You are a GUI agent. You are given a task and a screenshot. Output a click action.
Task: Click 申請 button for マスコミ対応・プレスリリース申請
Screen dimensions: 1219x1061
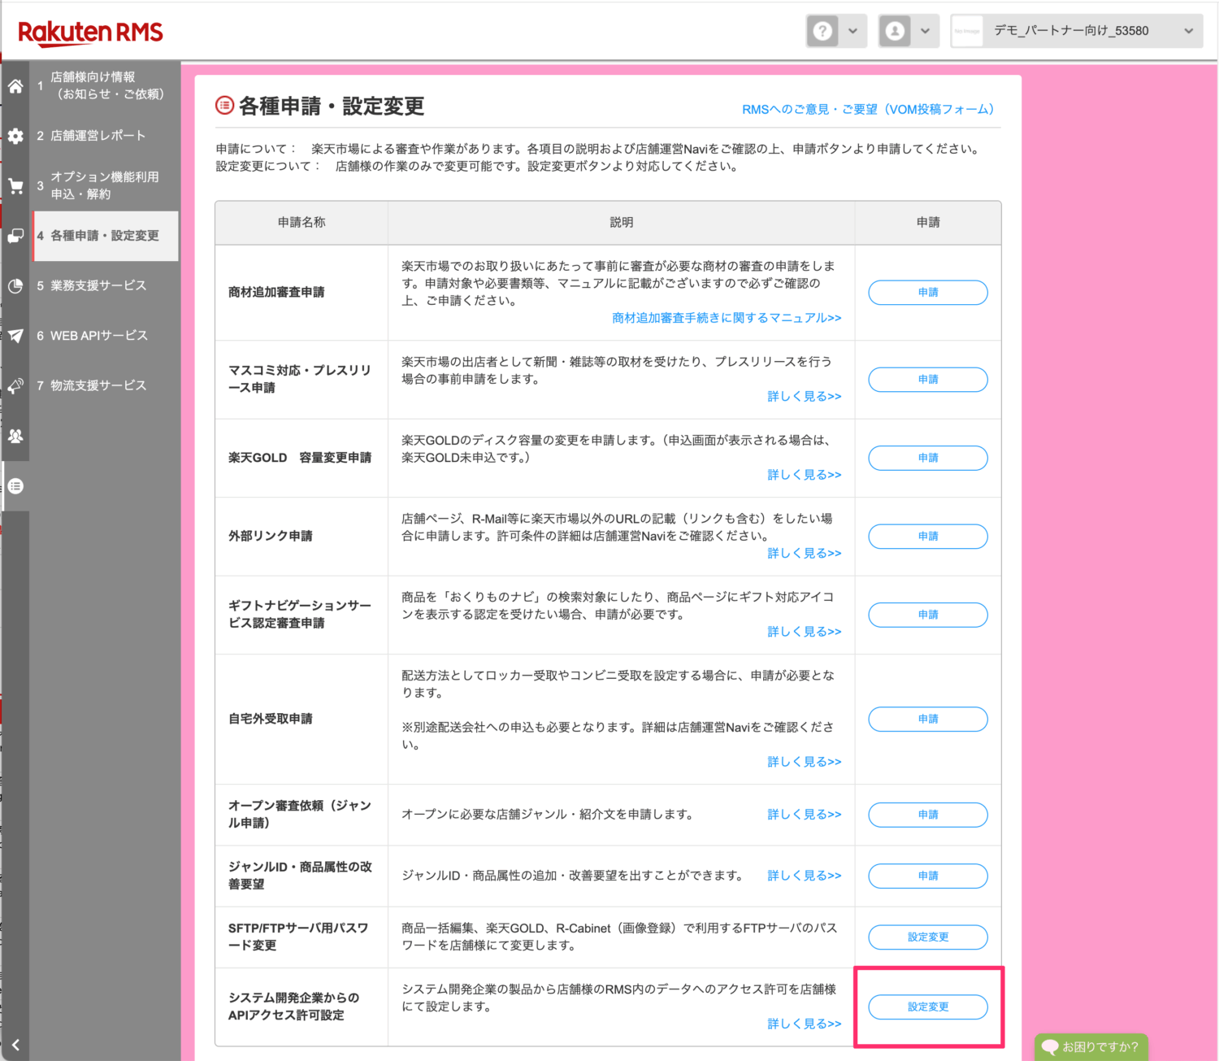tap(928, 379)
